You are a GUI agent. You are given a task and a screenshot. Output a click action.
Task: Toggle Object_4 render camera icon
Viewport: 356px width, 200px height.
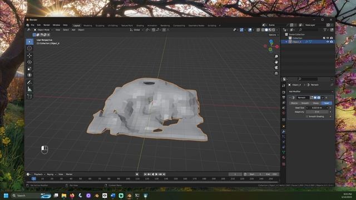click(x=332, y=42)
